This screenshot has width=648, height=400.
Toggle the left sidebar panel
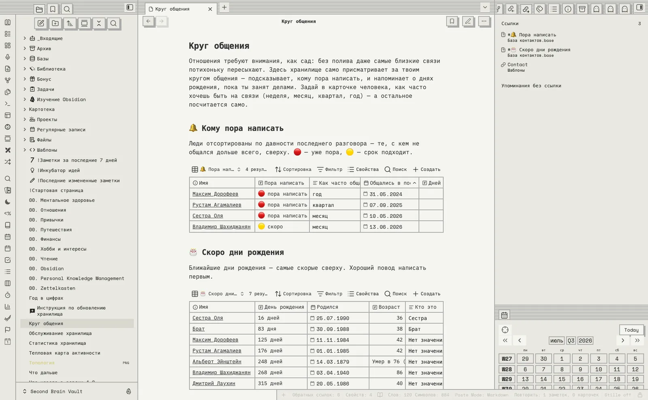[130, 7]
